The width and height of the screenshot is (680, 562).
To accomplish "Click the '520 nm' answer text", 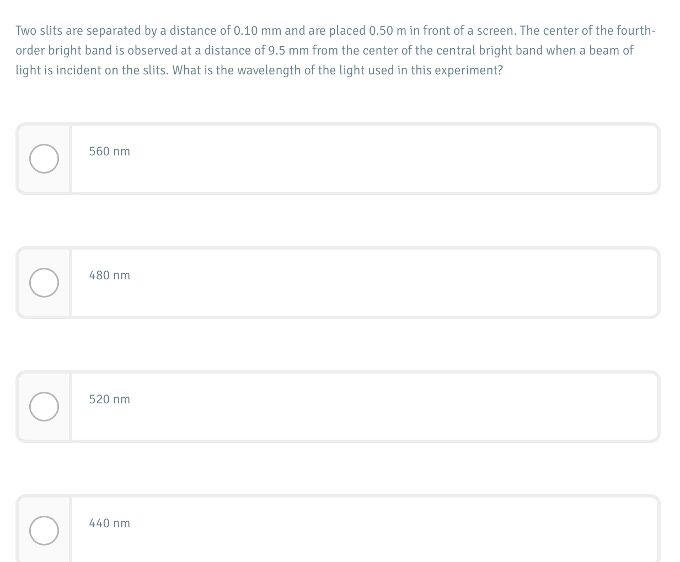I will click(x=110, y=399).
